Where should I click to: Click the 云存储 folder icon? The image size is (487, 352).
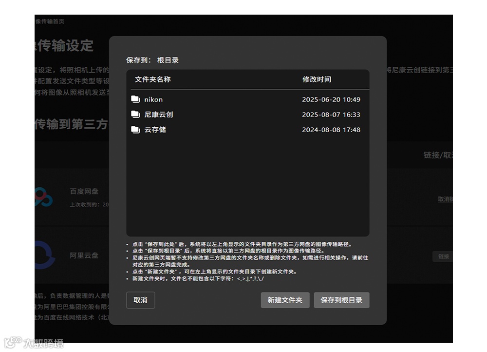pyautogui.click(x=136, y=130)
